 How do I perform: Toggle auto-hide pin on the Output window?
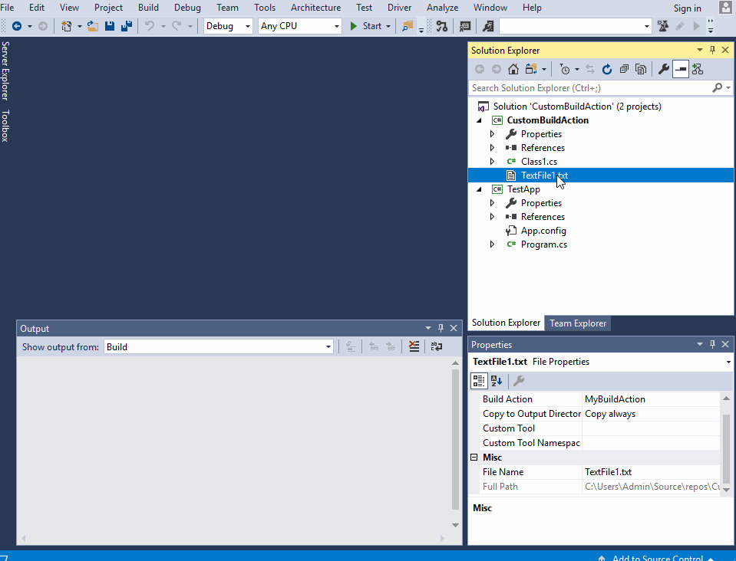[441, 328]
